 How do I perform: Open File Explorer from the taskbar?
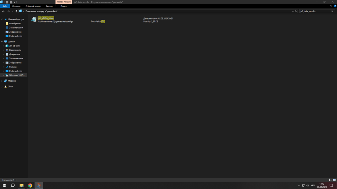(x=22, y=185)
